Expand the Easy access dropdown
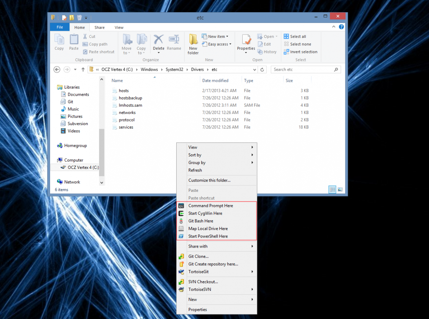Screen dimensions: 429x319 [217, 44]
